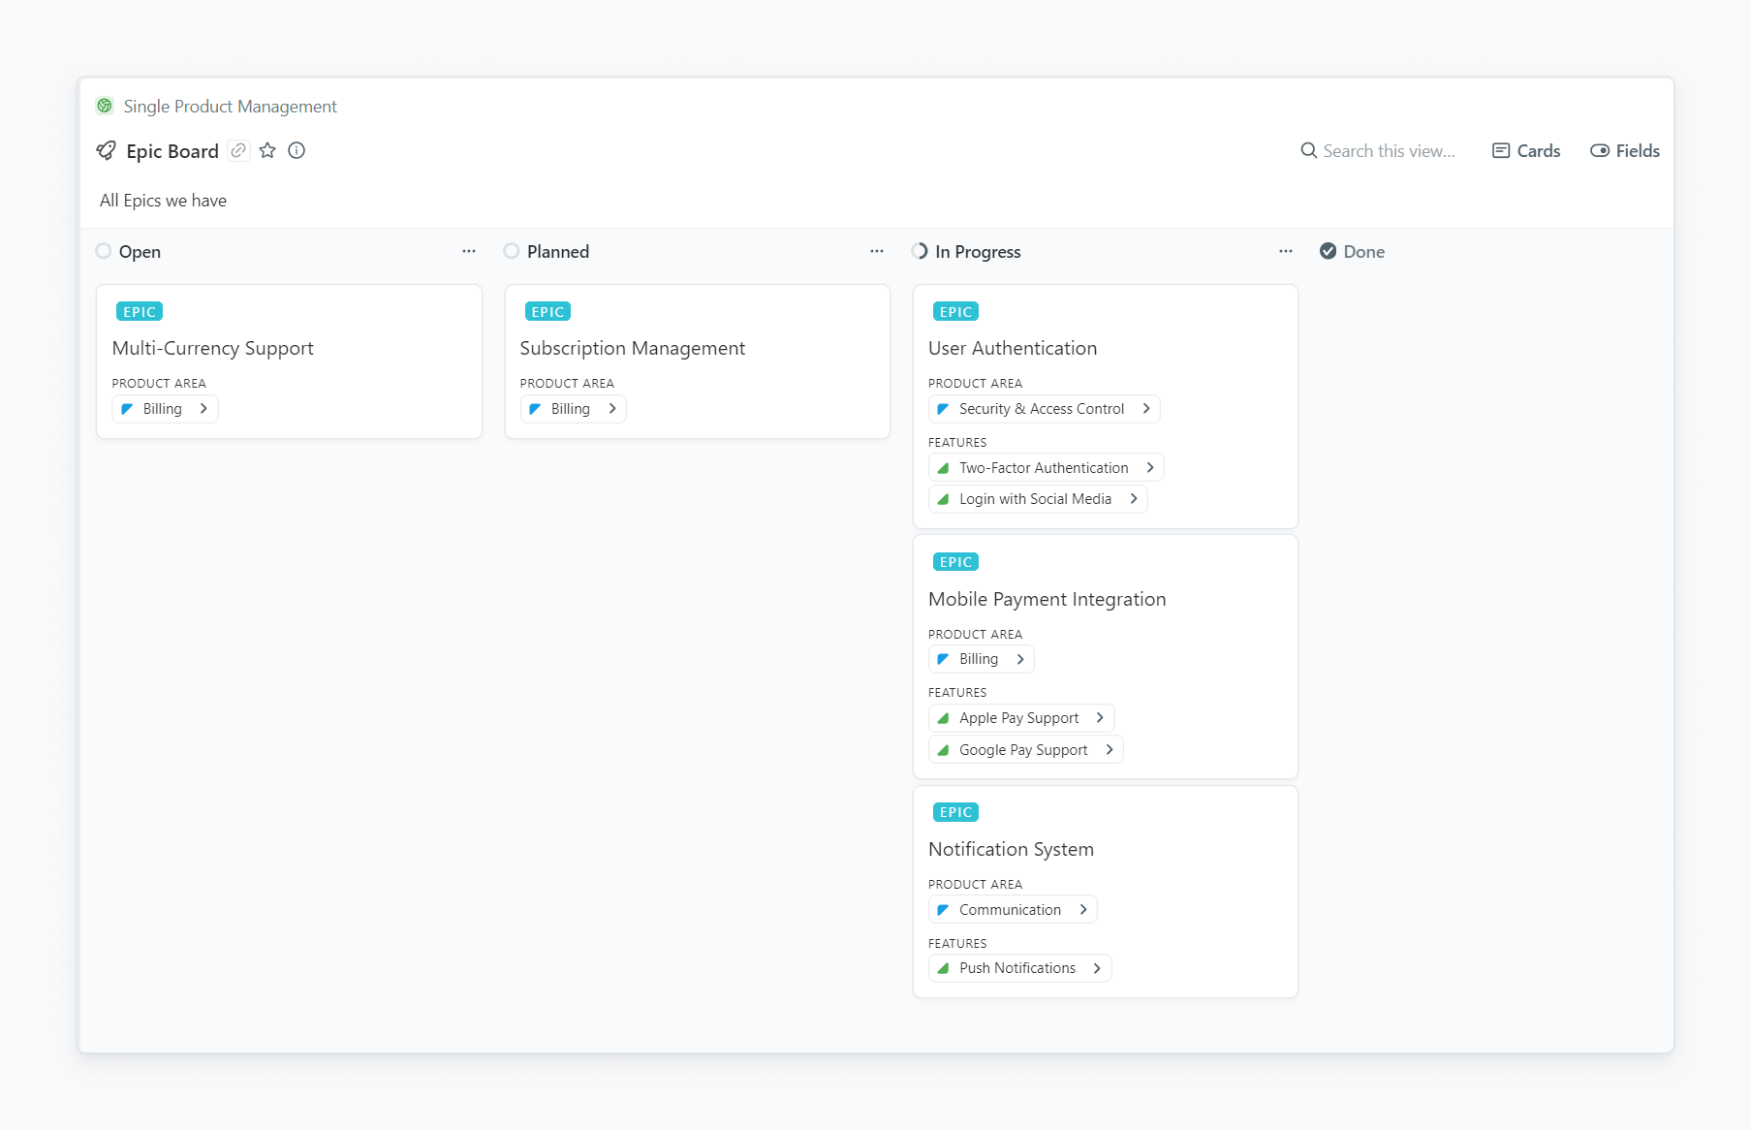This screenshot has height=1130, width=1751.
Task: Focus the Search this view field
Action: coord(1388,150)
